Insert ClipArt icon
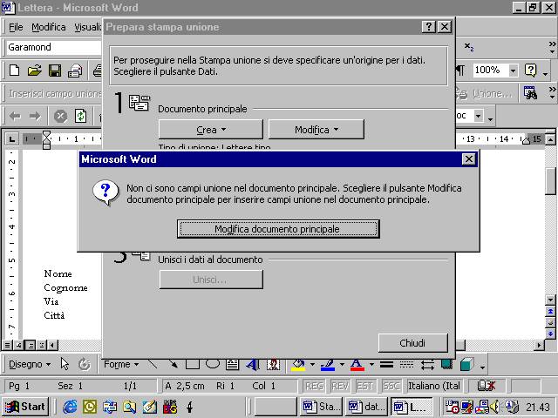Image resolution: width=558 pixels, height=418 pixels. click(x=273, y=364)
